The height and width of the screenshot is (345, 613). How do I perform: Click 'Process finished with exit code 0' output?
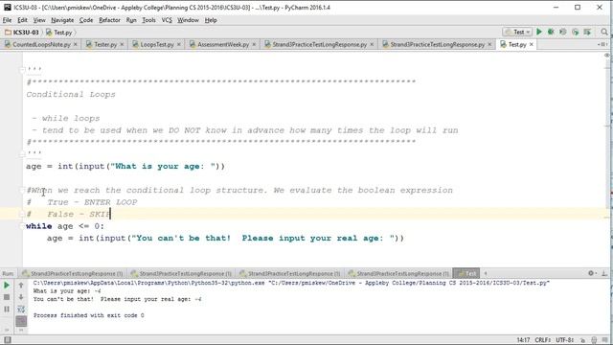coord(89,315)
